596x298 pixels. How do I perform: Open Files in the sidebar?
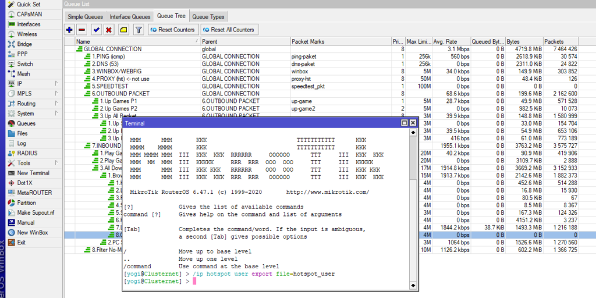[x=22, y=133]
